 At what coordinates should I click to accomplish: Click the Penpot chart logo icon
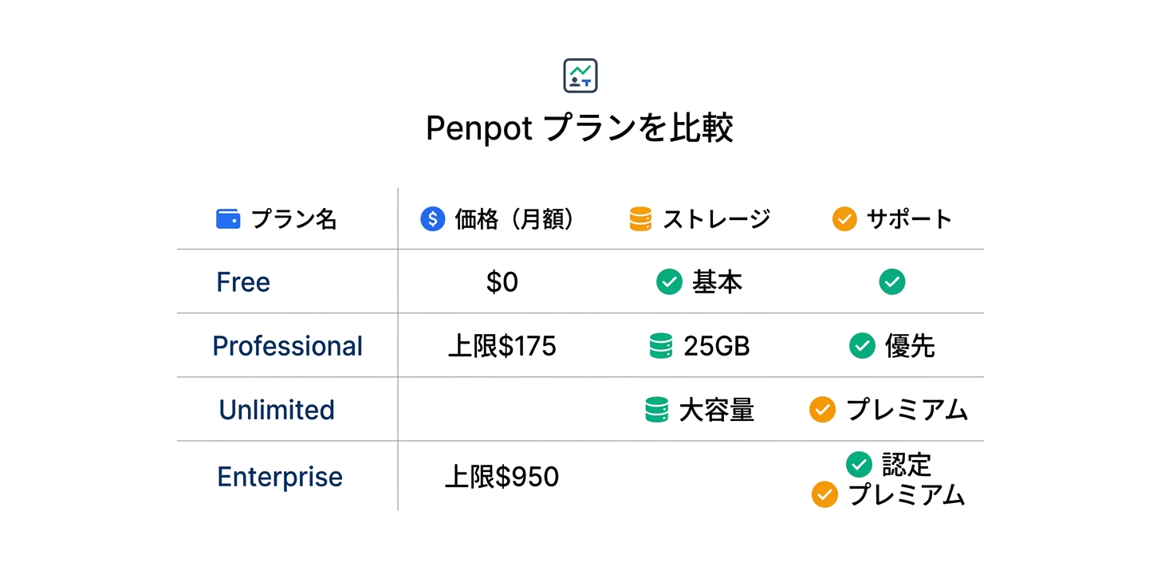(x=580, y=76)
